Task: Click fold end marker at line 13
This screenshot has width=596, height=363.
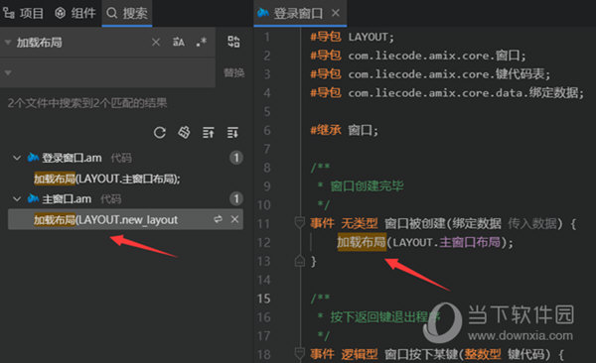Action: click(x=300, y=261)
